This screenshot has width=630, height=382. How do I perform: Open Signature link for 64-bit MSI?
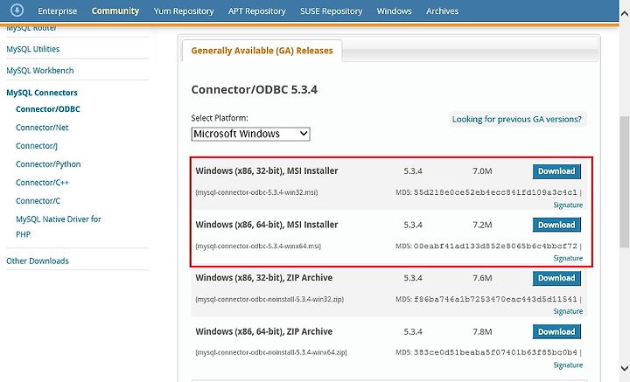pos(568,258)
